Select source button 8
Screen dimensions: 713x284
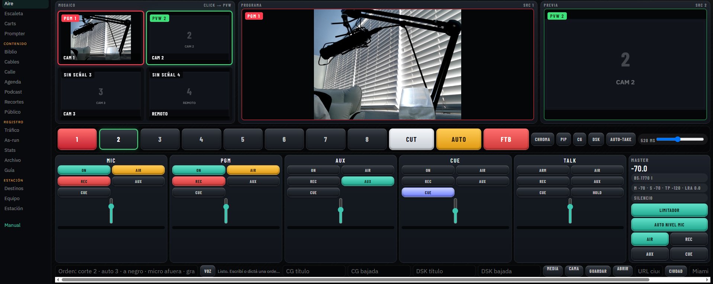[367, 139]
